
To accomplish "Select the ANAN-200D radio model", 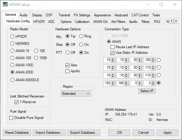I will click(13, 72).
